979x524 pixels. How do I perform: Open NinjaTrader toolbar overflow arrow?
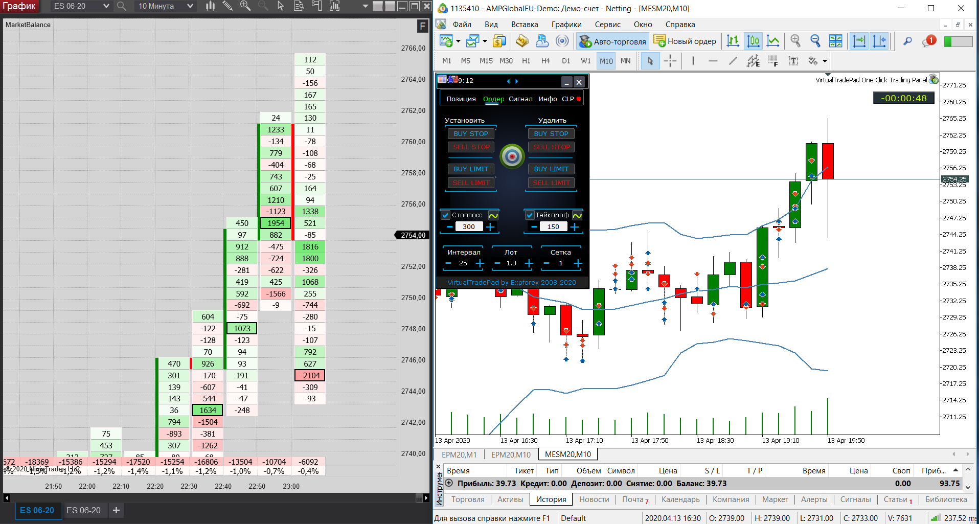pos(365,6)
